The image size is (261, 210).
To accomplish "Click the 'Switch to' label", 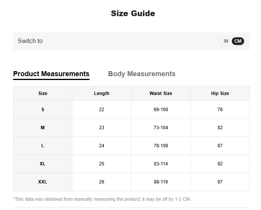I will pyautogui.click(x=30, y=41).
